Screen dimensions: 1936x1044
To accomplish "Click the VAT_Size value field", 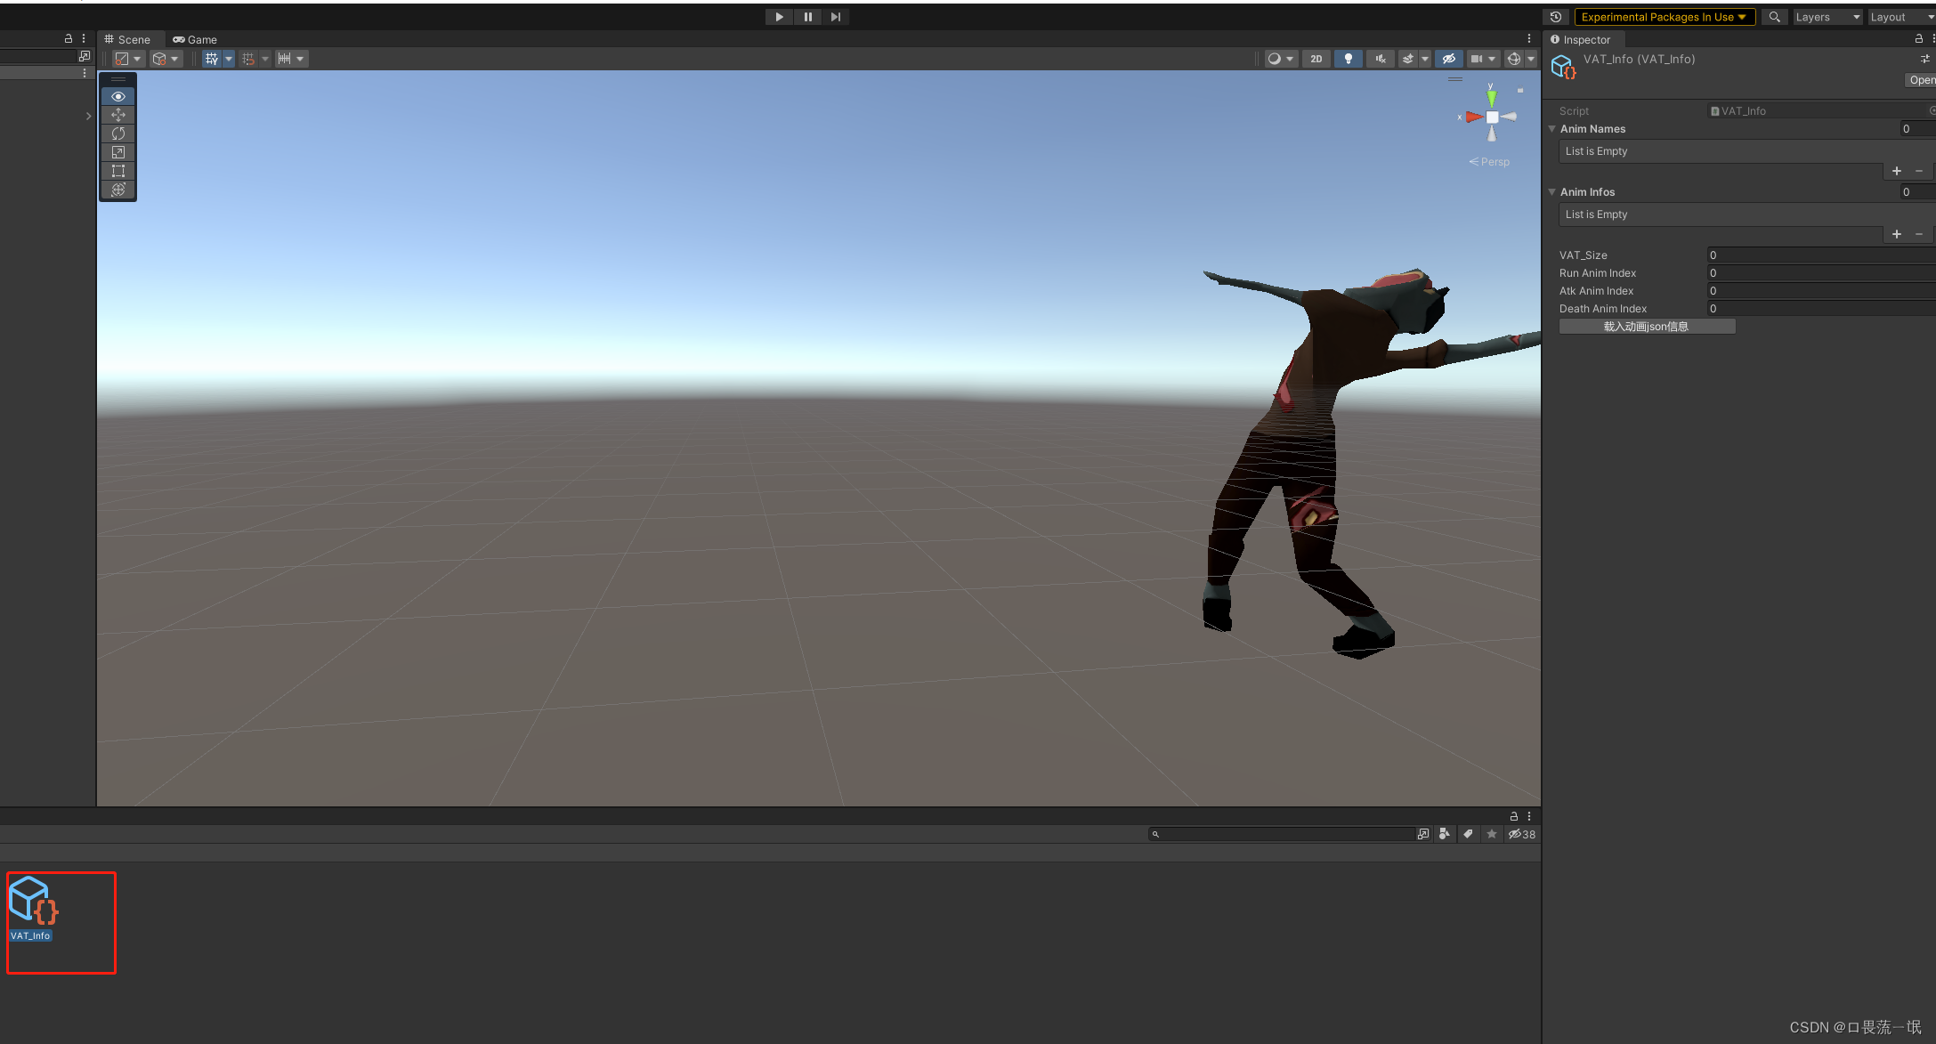I will coord(1820,255).
